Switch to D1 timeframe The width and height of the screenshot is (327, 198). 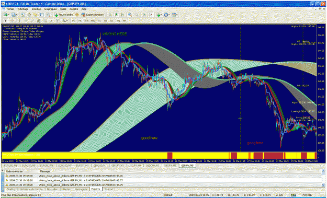pos(111,21)
